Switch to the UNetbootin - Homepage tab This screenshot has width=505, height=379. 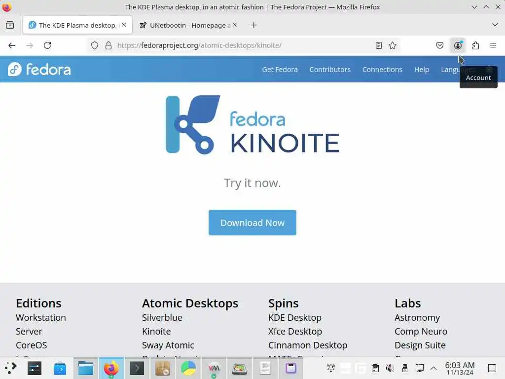pos(189,25)
